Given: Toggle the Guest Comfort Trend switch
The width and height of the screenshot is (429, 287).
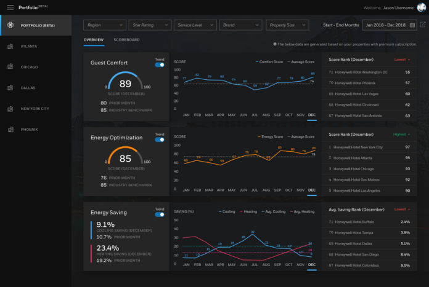Looking at the screenshot, I should pyautogui.click(x=160, y=65).
